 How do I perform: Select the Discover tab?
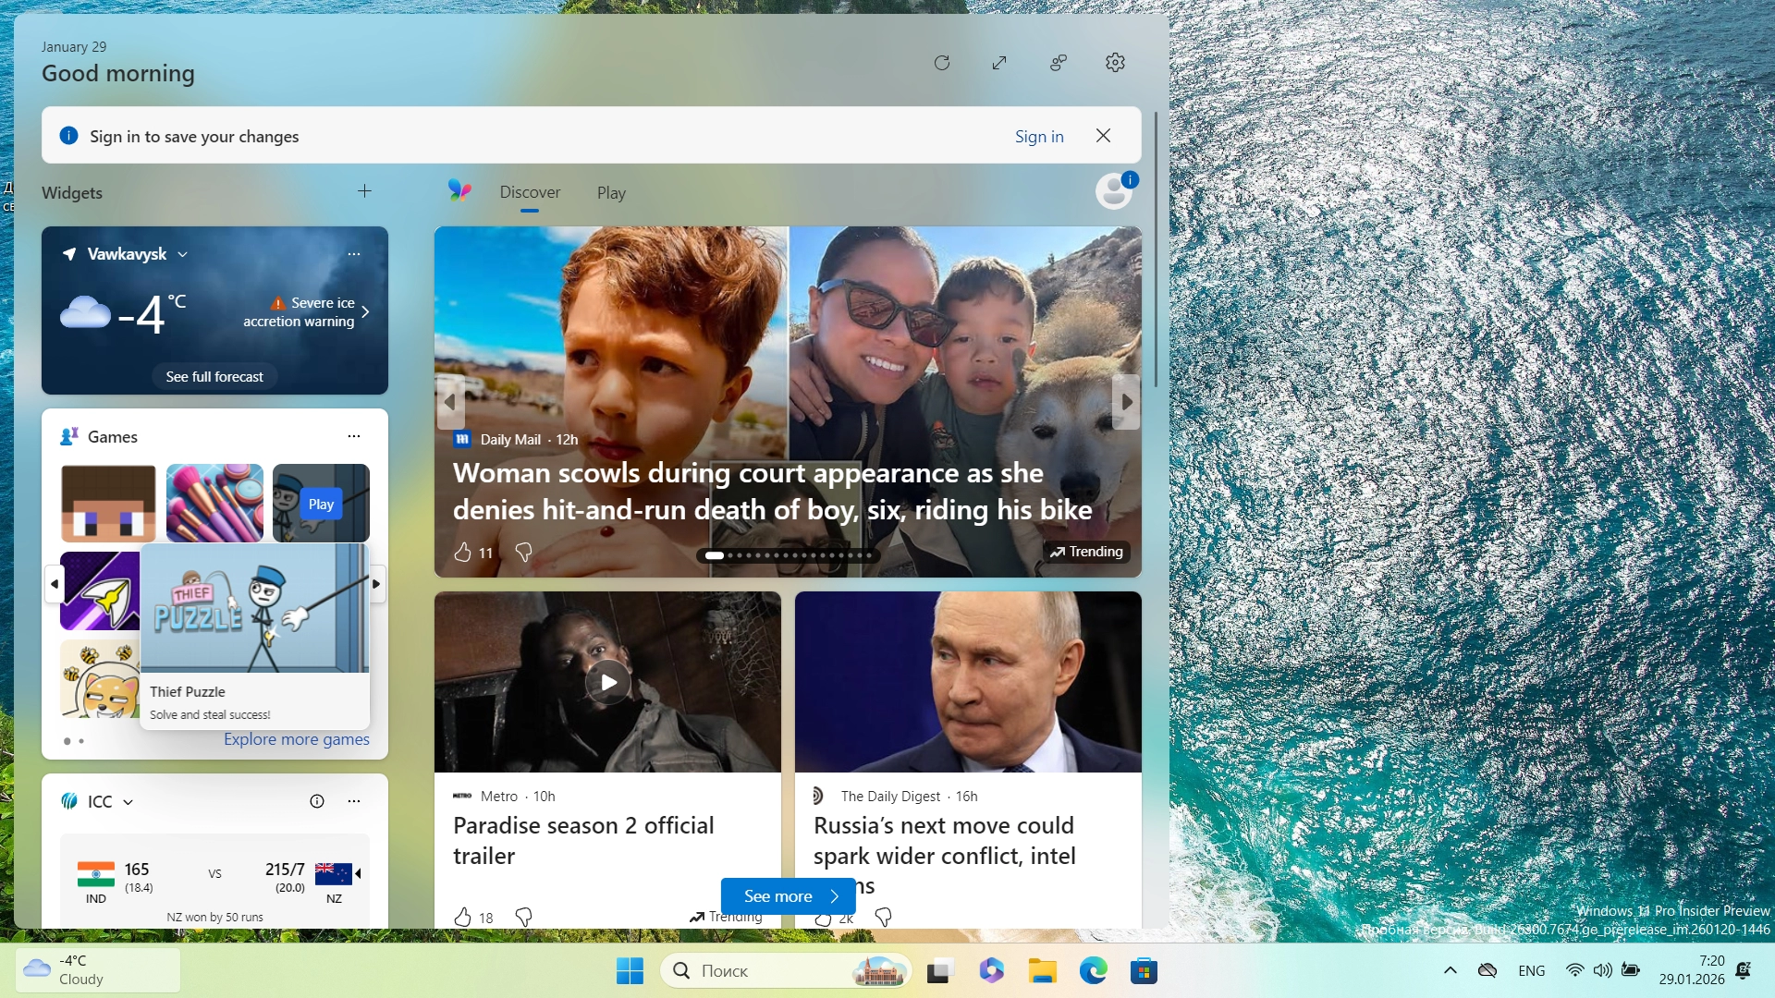[530, 192]
